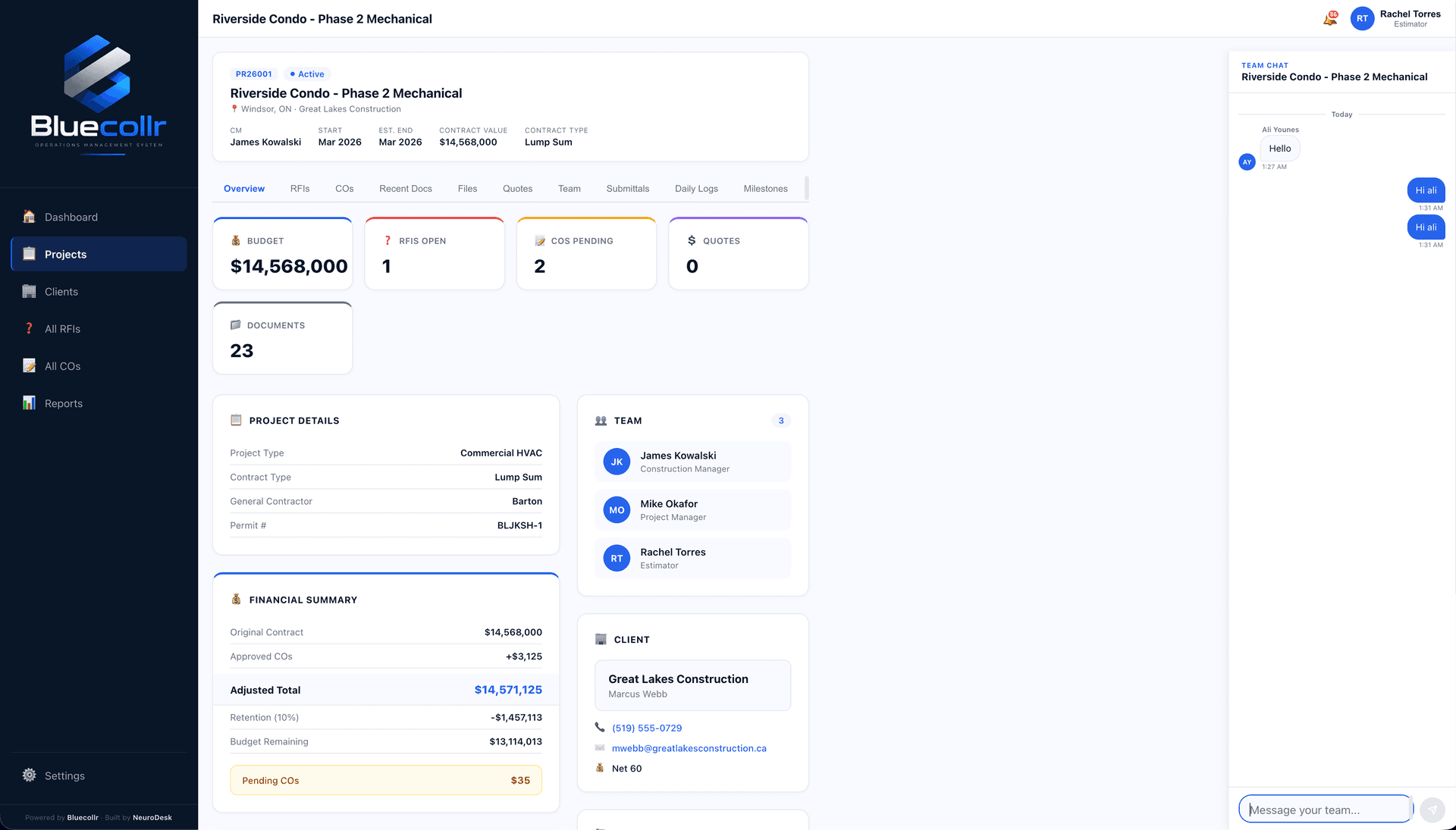Click the notification bell
The width and height of the screenshot is (1456, 830).
pyautogui.click(x=1329, y=18)
